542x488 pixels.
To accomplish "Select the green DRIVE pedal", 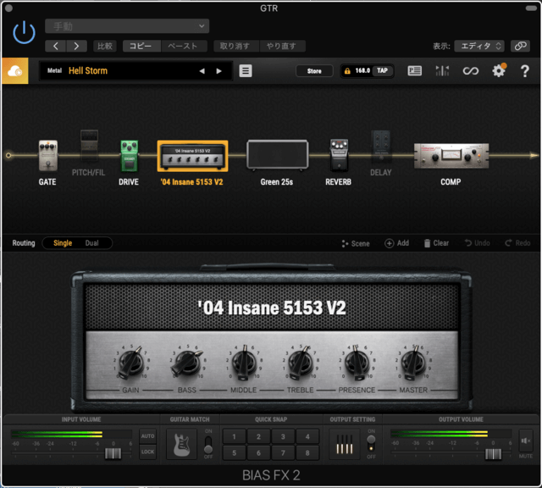I will point(129,156).
